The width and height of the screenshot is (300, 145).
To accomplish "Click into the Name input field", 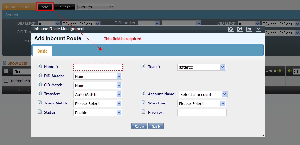I will point(98,67).
